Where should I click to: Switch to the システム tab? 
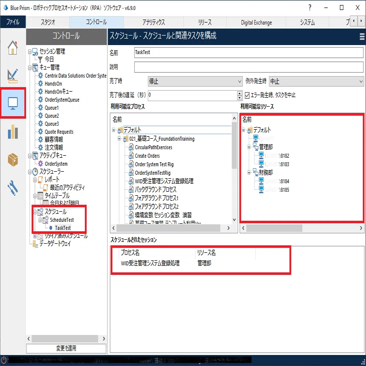click(x=307, y=22)
